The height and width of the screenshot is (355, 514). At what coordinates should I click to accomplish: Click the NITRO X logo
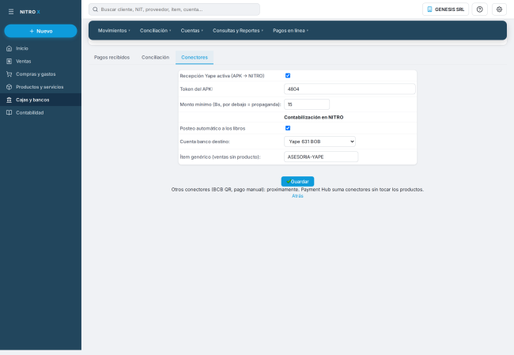tap(30, 12)
